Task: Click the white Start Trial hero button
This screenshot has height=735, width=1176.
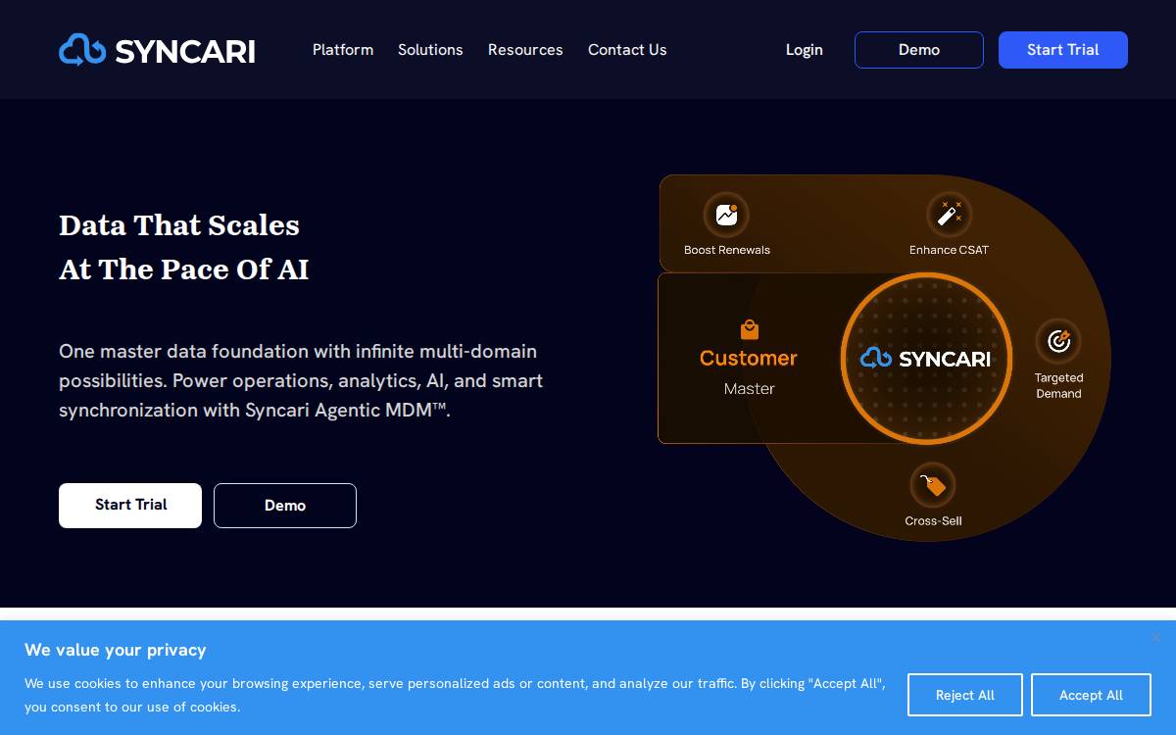Action: click(x=130, y=506)
